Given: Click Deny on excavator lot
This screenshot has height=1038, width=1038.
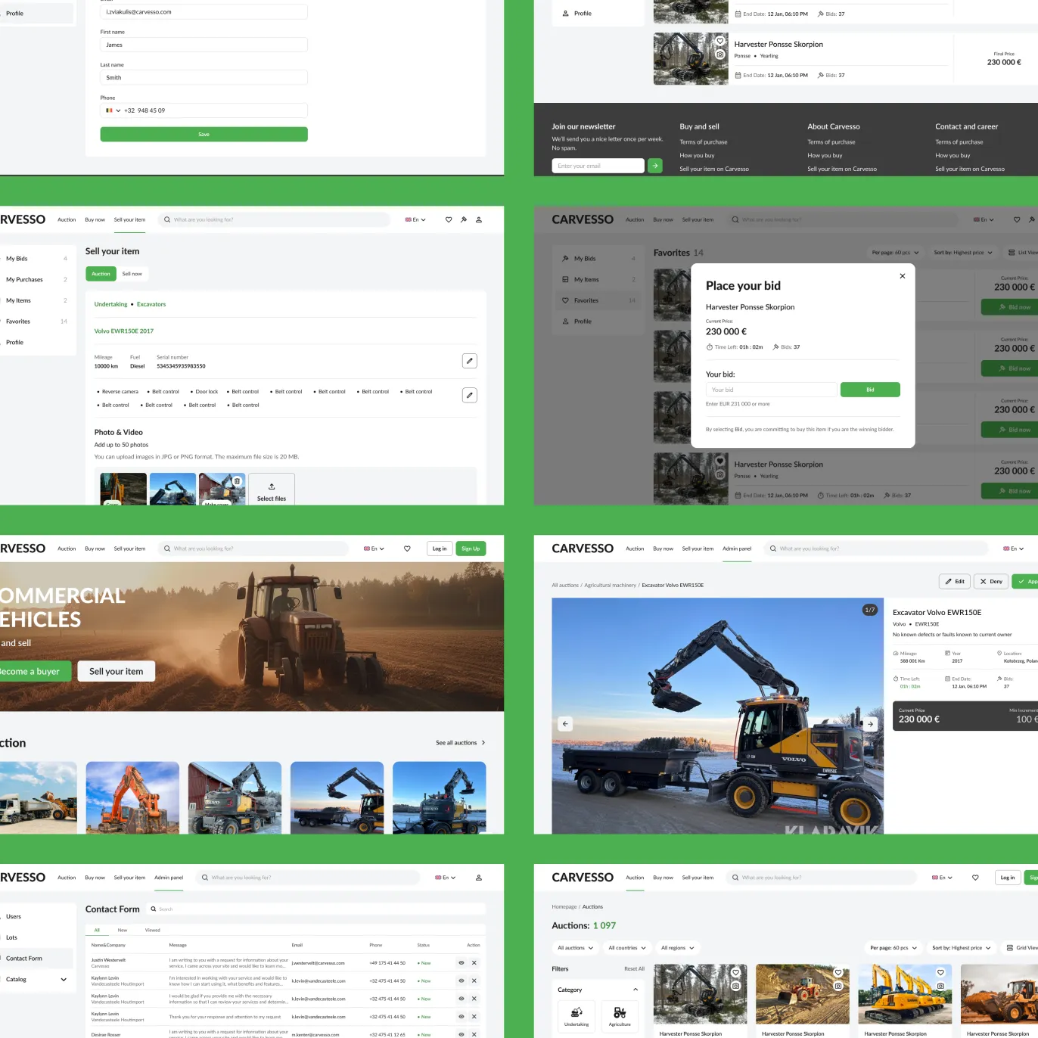Looking at the screenshot, I should (991, 581).
